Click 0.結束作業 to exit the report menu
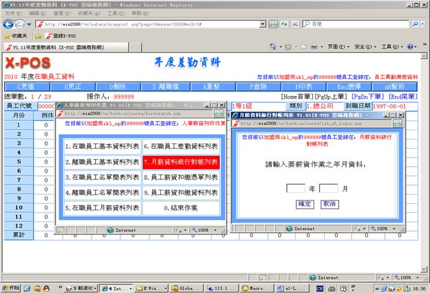The height and width of the screenshot is (294, 430). click(x=181, y=208)
